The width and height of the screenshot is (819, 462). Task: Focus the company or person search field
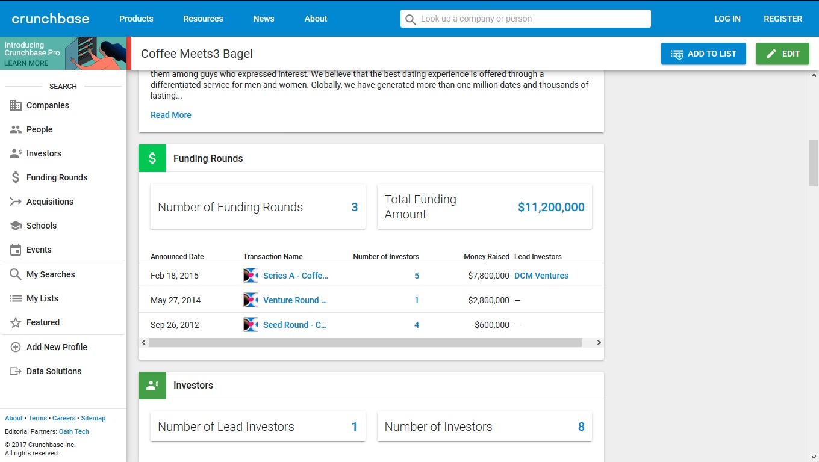pos(526,19)
